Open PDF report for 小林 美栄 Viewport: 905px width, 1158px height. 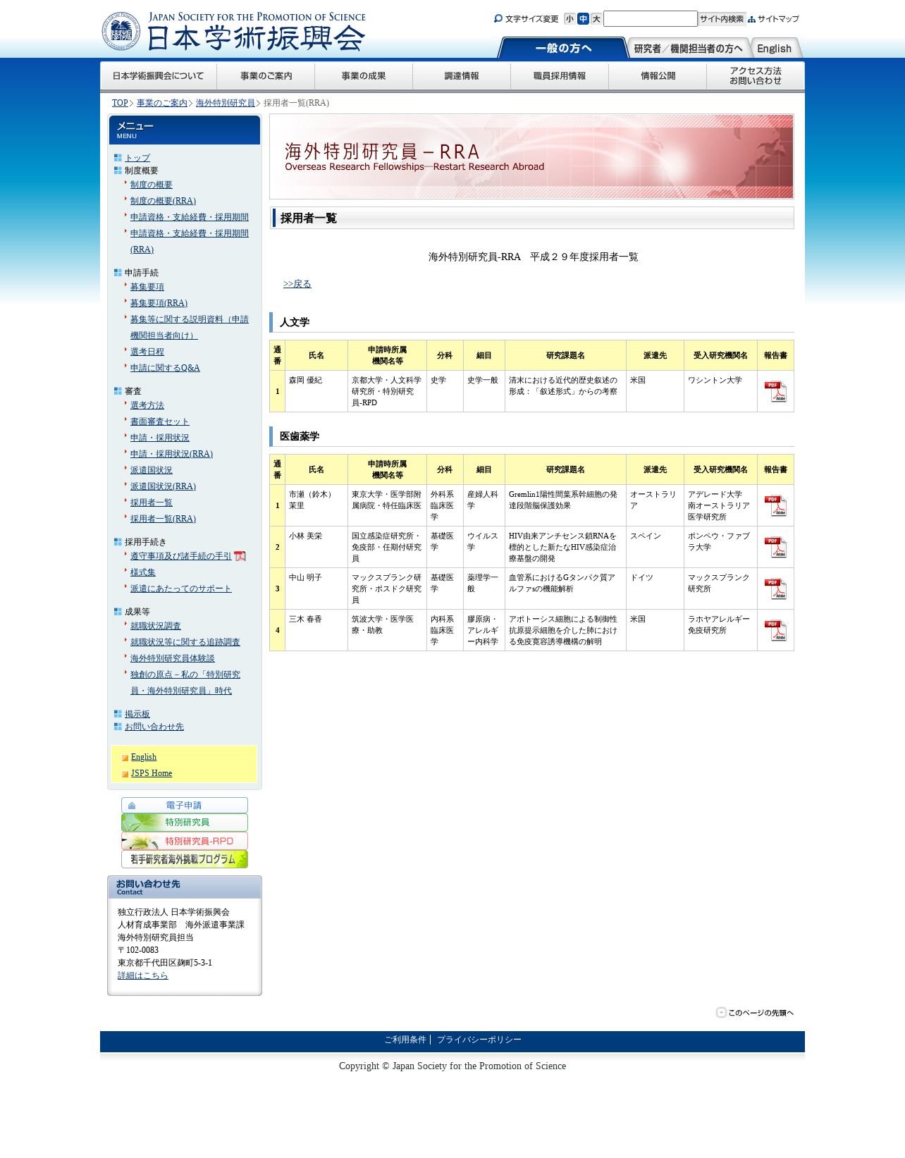tap(775, 547)
